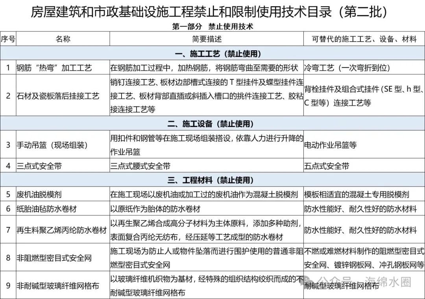The height and width of the screenshot is (299, 425).
Task: Click the row number 2 cell
Action: 8,96
